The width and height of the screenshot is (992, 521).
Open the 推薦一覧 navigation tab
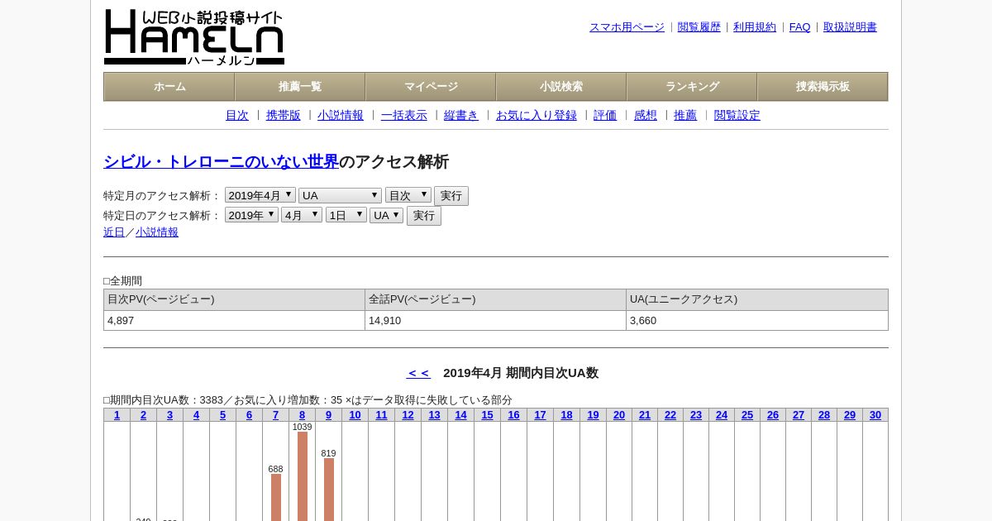coord(300,87)
